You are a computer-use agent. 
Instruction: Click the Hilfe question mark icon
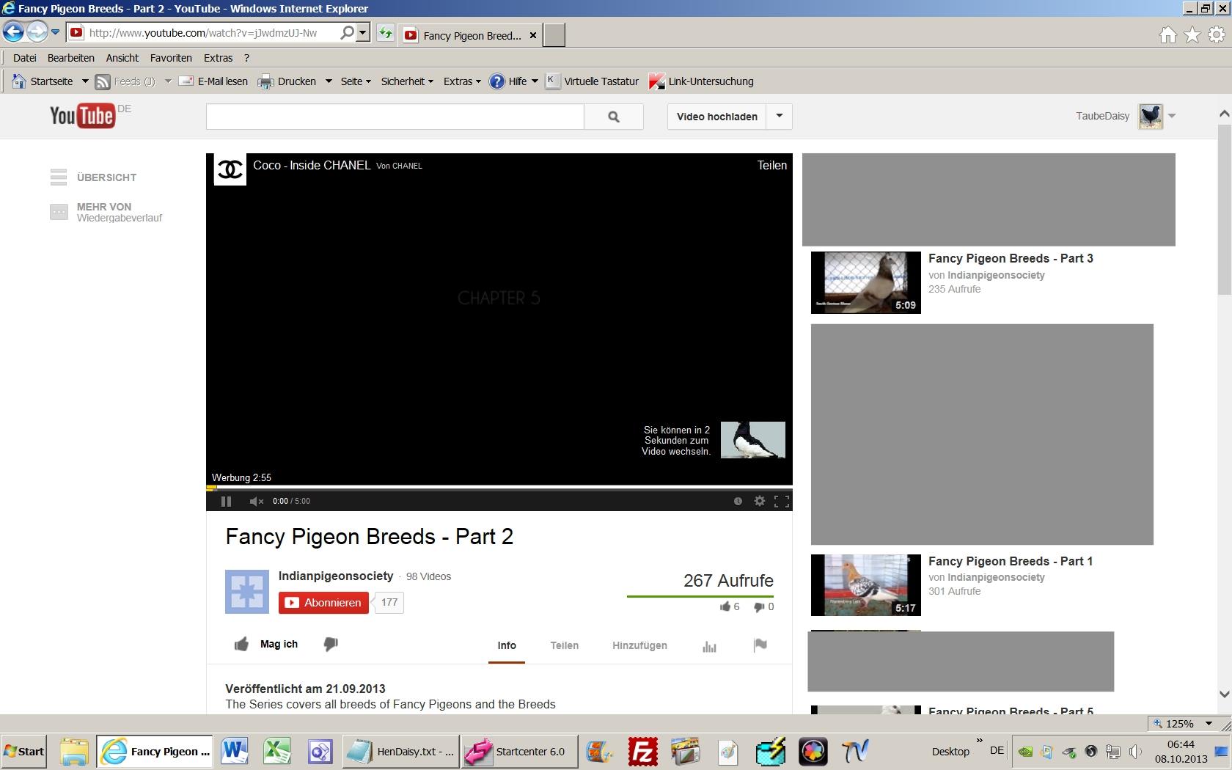pyautogui.click(x=497, y=81)
